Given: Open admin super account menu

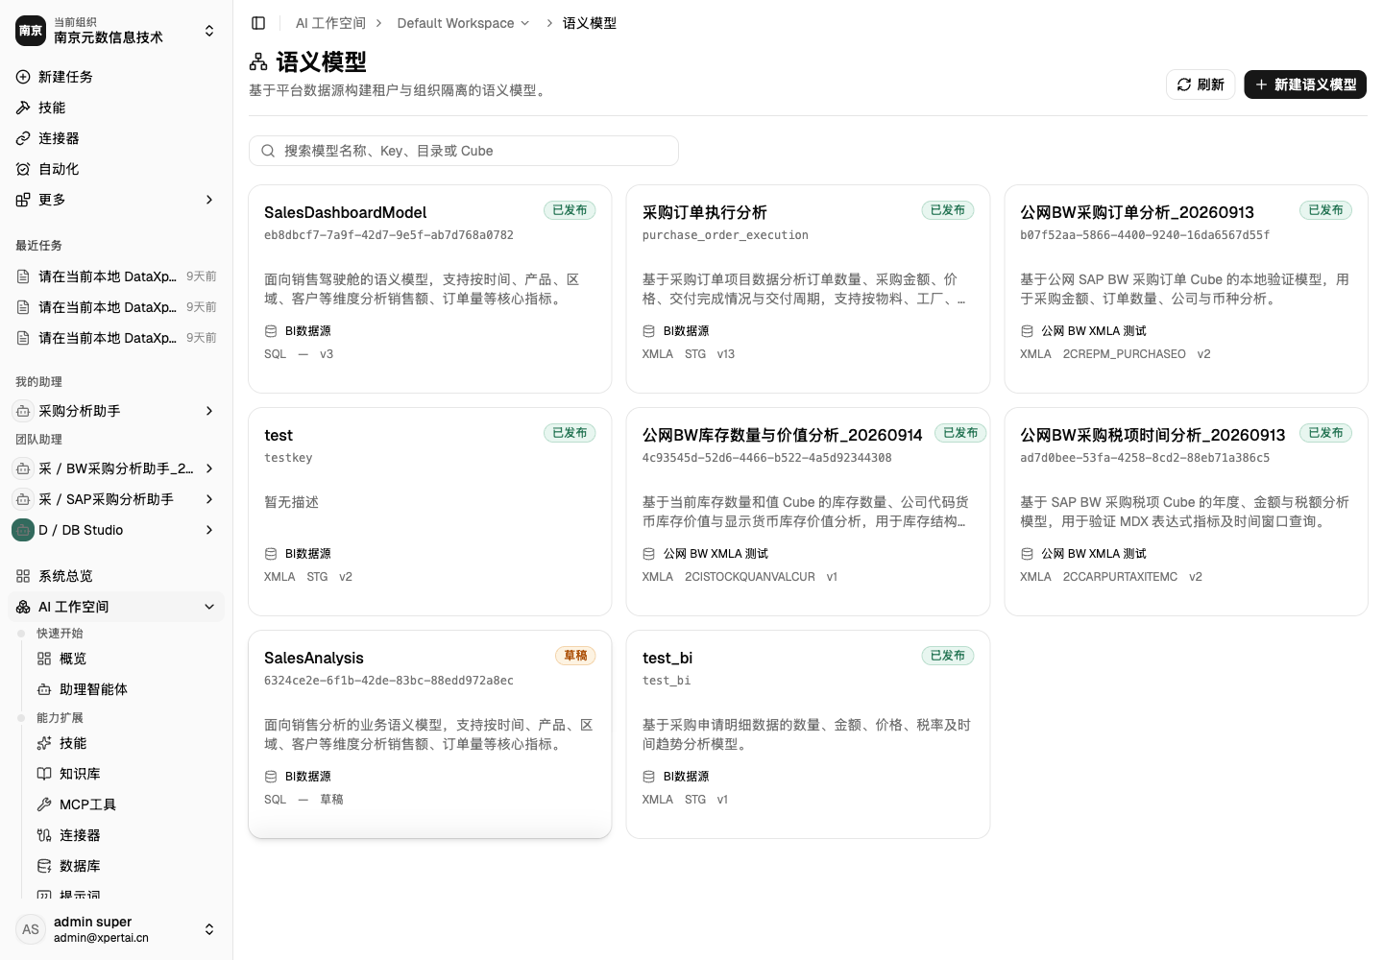Looking at the screenshot, I should click(116, 929).
